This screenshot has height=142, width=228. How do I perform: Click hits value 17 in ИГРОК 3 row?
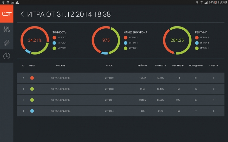pos(196,89)
